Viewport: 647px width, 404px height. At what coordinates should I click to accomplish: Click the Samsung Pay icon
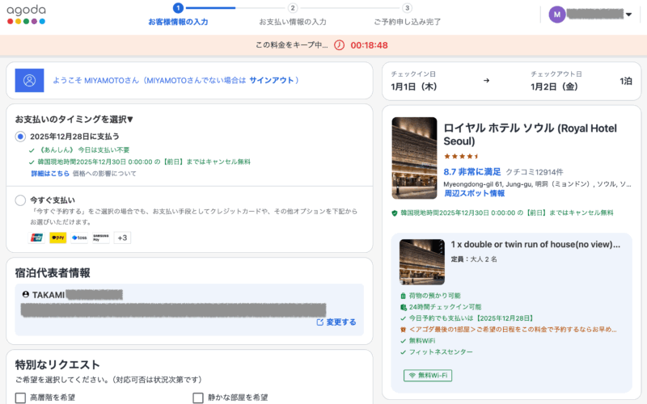[x=100, y=238]
